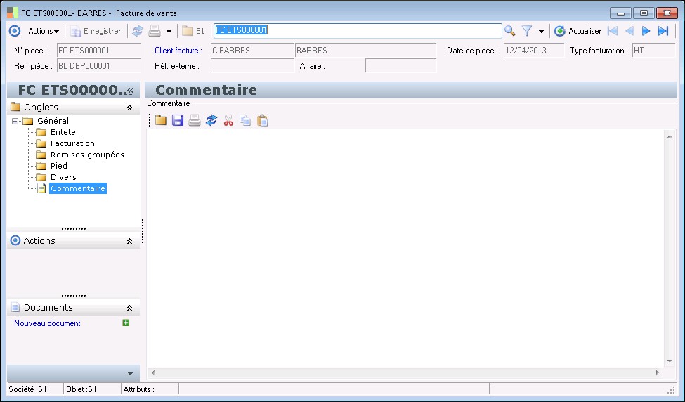The image size is (685, 402).
Task: Click the Réf. pièce field
Action: [99, 66]
